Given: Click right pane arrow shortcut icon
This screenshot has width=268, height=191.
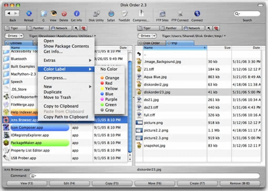Looking at the screenshot, I should tap(209, 28).
